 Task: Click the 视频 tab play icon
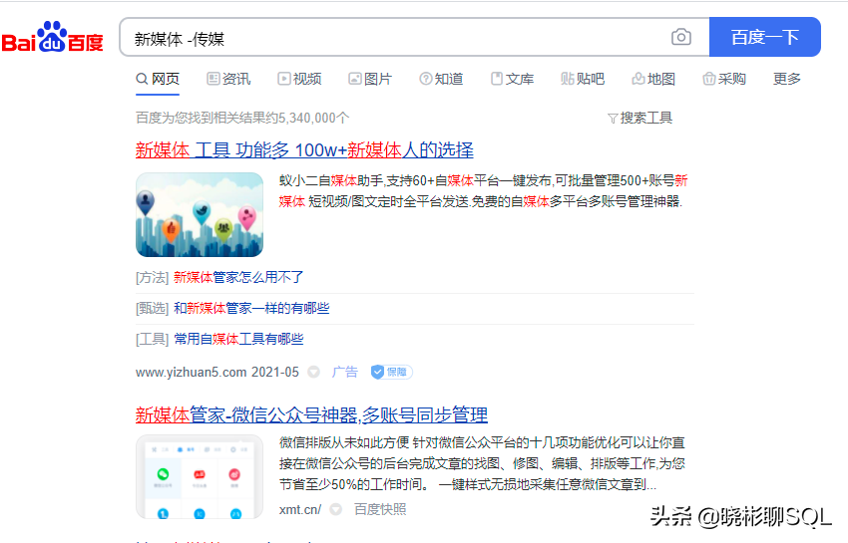(x=284, y=79)
